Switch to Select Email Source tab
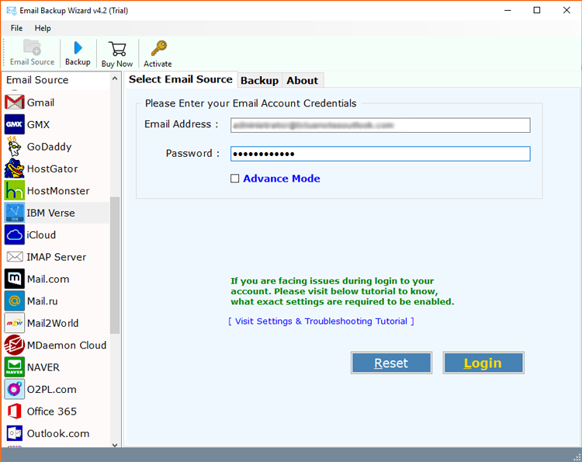The image size is (582, 462). point(181,79)
